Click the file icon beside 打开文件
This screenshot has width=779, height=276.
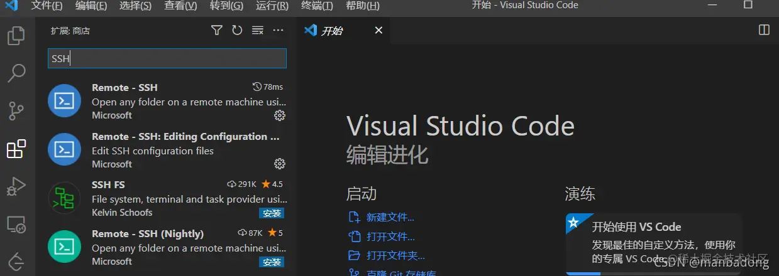click(354, 236)
